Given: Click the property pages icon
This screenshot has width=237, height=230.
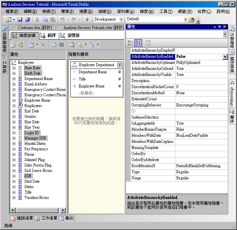Looking at the screenshot, I should click(x=148, y=43).
